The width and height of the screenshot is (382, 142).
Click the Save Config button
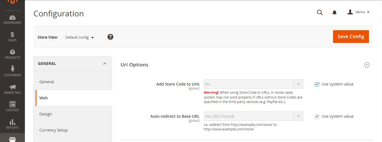click(351, 36)
